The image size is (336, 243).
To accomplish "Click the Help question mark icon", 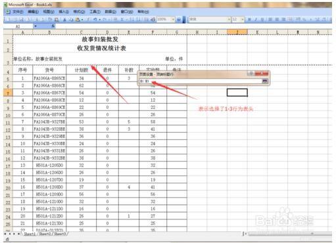I will pos(179,20).
